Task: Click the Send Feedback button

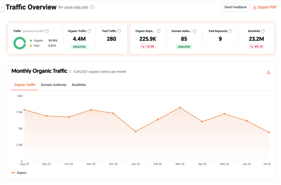Action: pos(236,7)
